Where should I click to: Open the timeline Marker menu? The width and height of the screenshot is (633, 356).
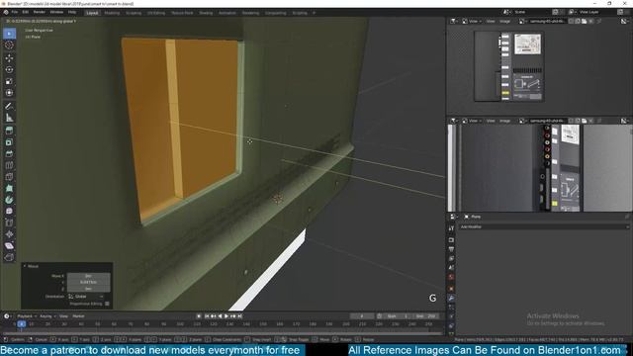[x=78, y=316]
